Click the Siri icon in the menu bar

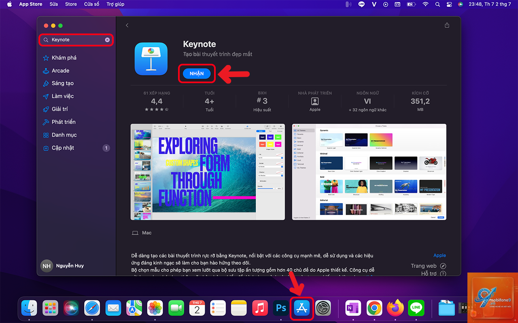pyautogui.click(x=461, y=4)
